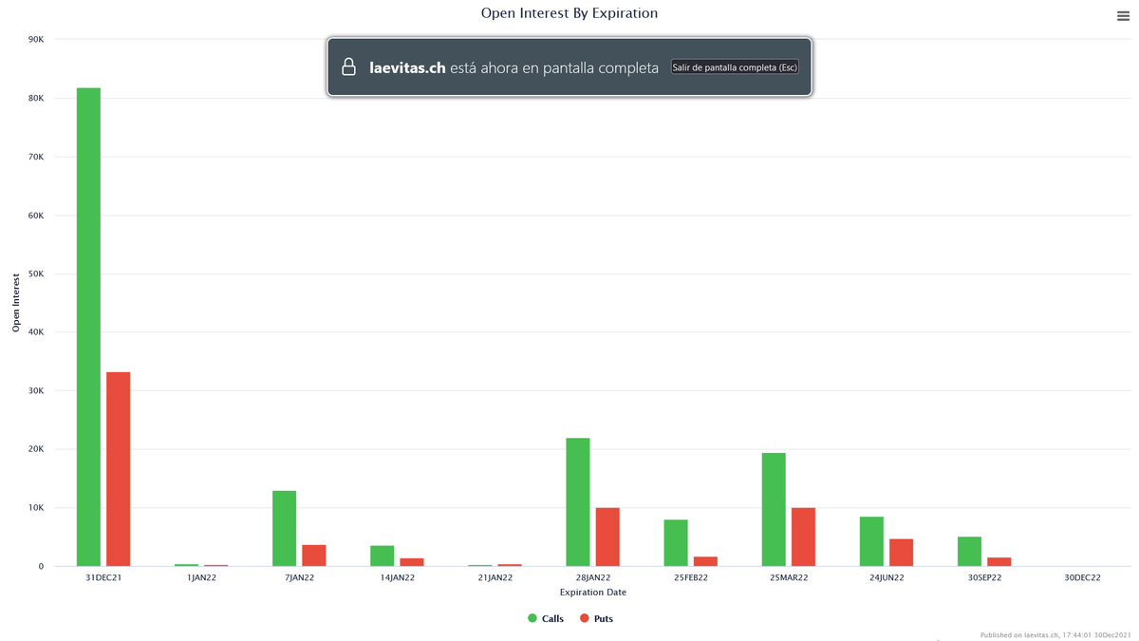Click the 7JAN22 axis label

(299, 577)
